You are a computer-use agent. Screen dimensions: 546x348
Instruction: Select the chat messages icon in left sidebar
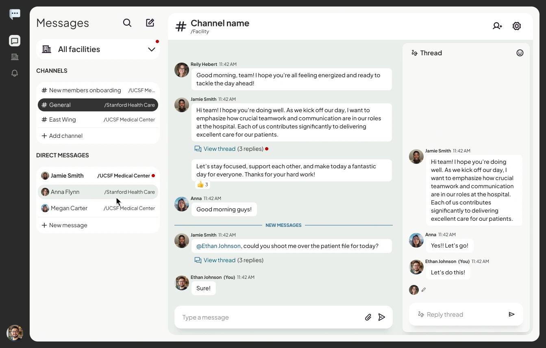15,41
